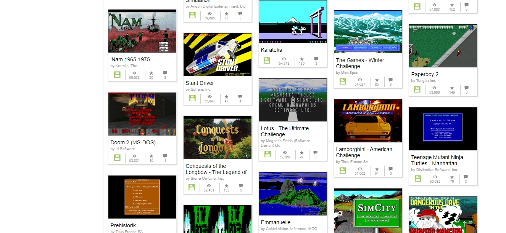506x233 pixels.
Task: Click the floppy icon on the Artech Digital Entertainment card
Action: [192, 15]
